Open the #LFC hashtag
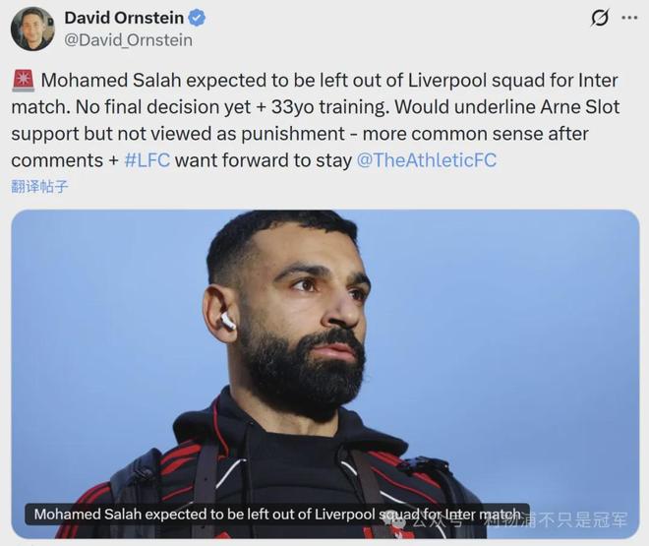Image resolution: width=649 pixels, height=546 pixels. [x=147, y=160]
